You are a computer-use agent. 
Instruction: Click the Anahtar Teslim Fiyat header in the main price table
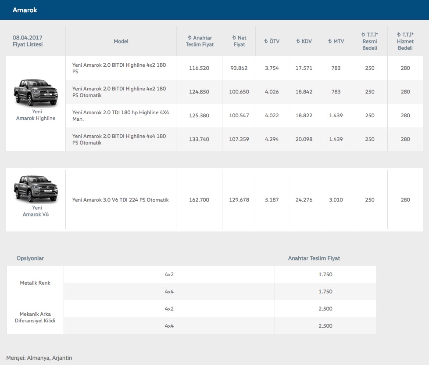[x=200, y=41]
